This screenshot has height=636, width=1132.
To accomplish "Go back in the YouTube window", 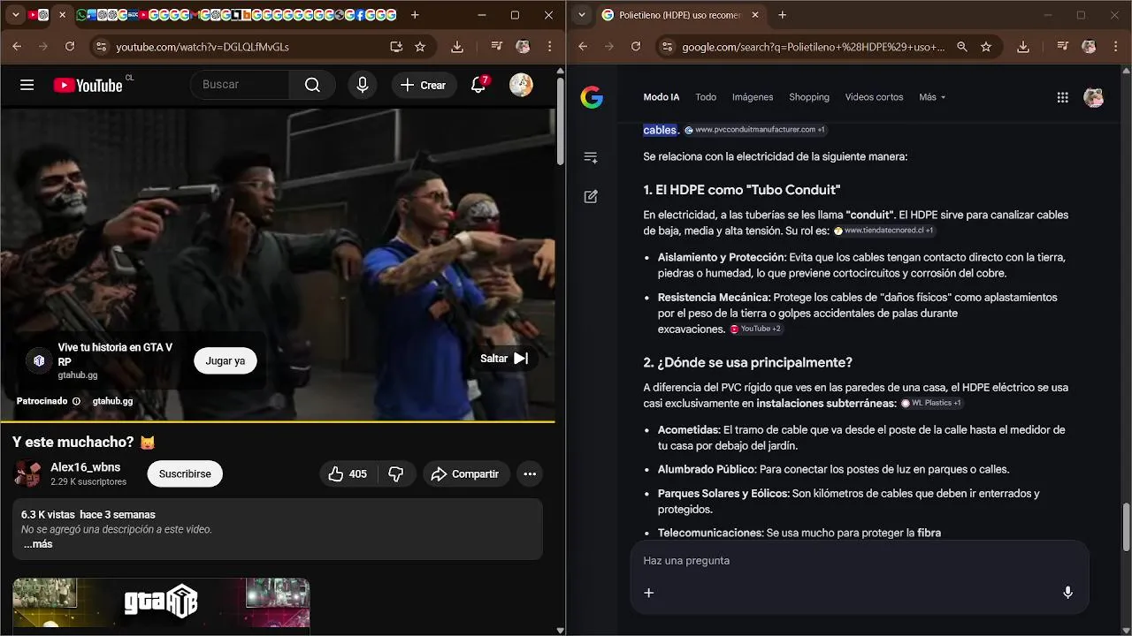I will [x=17, y=47].
